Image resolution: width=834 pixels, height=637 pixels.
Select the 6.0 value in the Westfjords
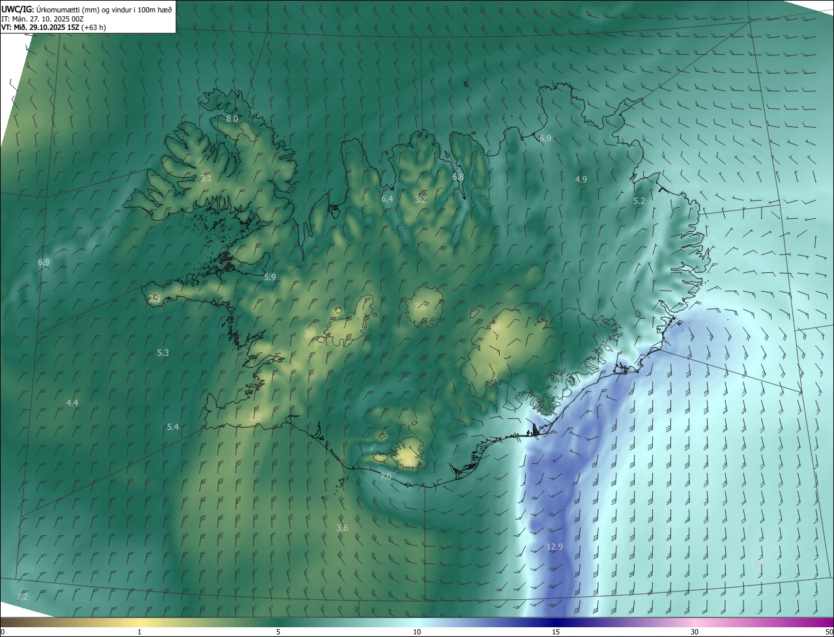pyautogui.click(x=232, y=119)
